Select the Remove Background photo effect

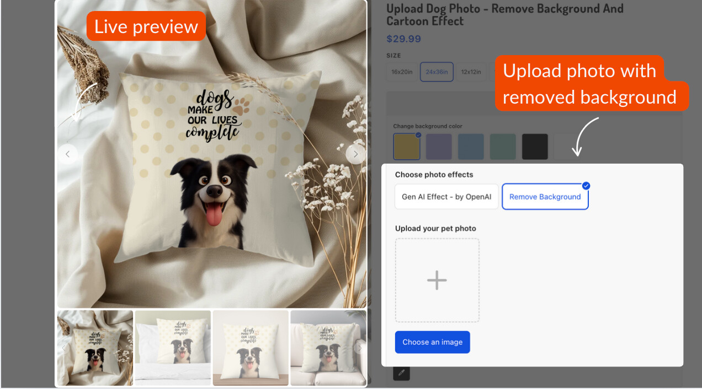[545, 197]
